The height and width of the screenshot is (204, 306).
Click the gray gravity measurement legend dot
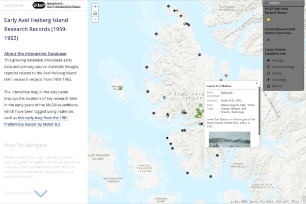268,39
